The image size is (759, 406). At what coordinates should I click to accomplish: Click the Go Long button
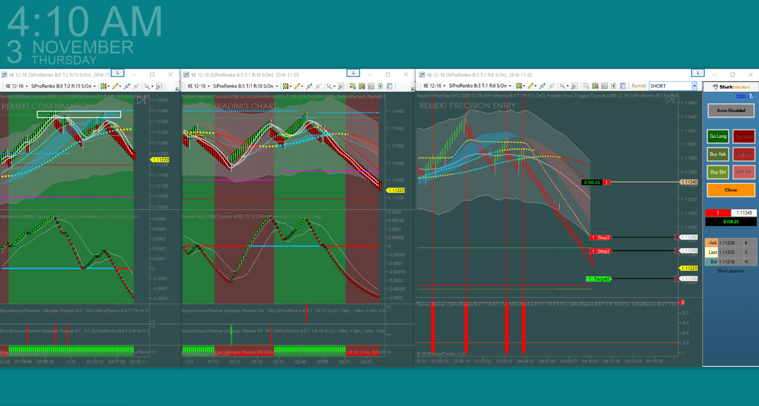coord(718,136)
